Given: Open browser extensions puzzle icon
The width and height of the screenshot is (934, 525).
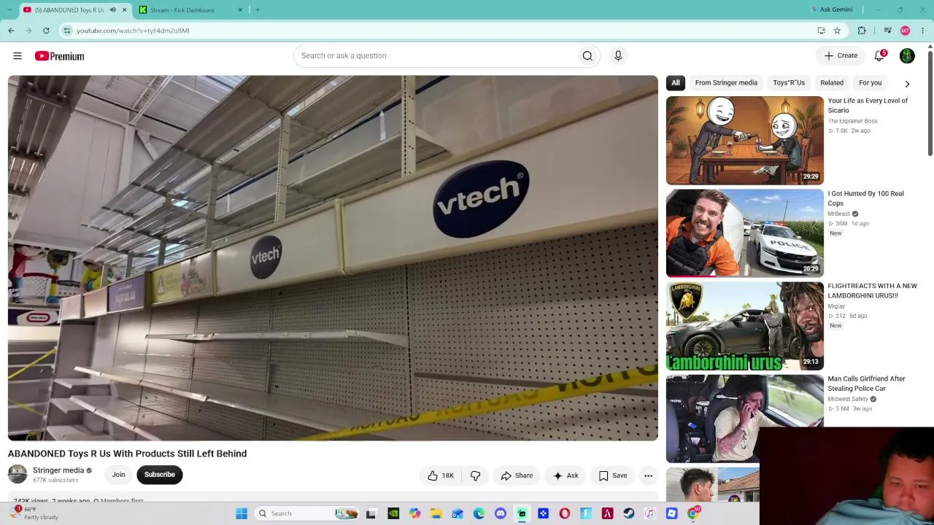Looking at the screenshot, I should (x=862, y=31).
